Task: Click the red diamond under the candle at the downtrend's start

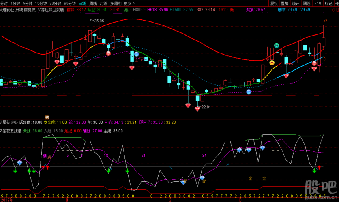Action: [132, 68]
